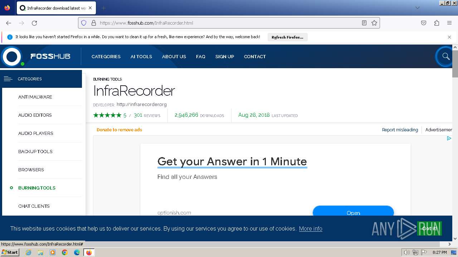Click the cookie More info link
The width and height of the screenshot is (458, 257).
pos(311,228)
